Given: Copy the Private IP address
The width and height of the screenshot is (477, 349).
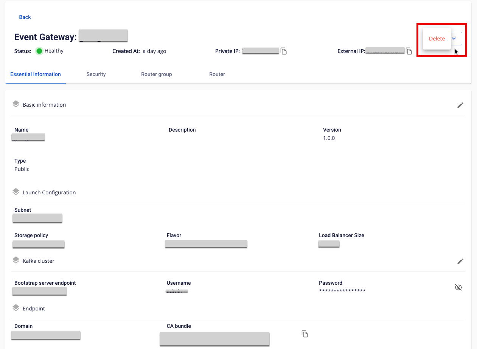Looking at the screenshot, I should click(x=284, y=51).
